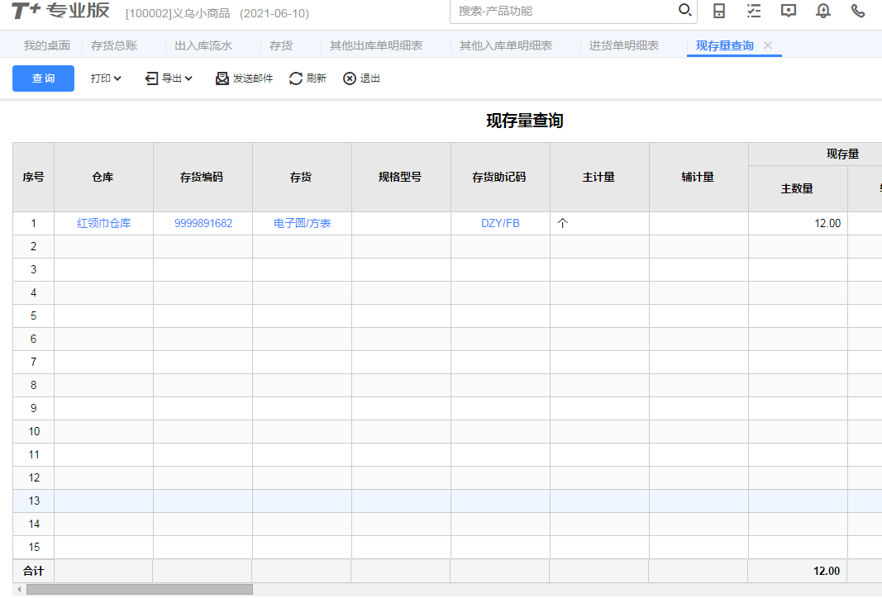
Task: Select row number 13
Action: coord(34,501)
